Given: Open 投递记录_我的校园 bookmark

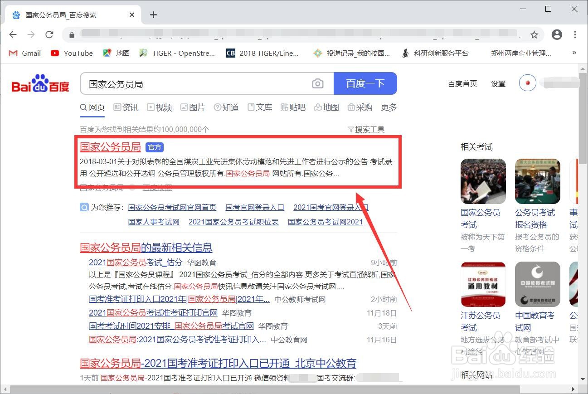Looking at the screenshot, I should [351, 53].
